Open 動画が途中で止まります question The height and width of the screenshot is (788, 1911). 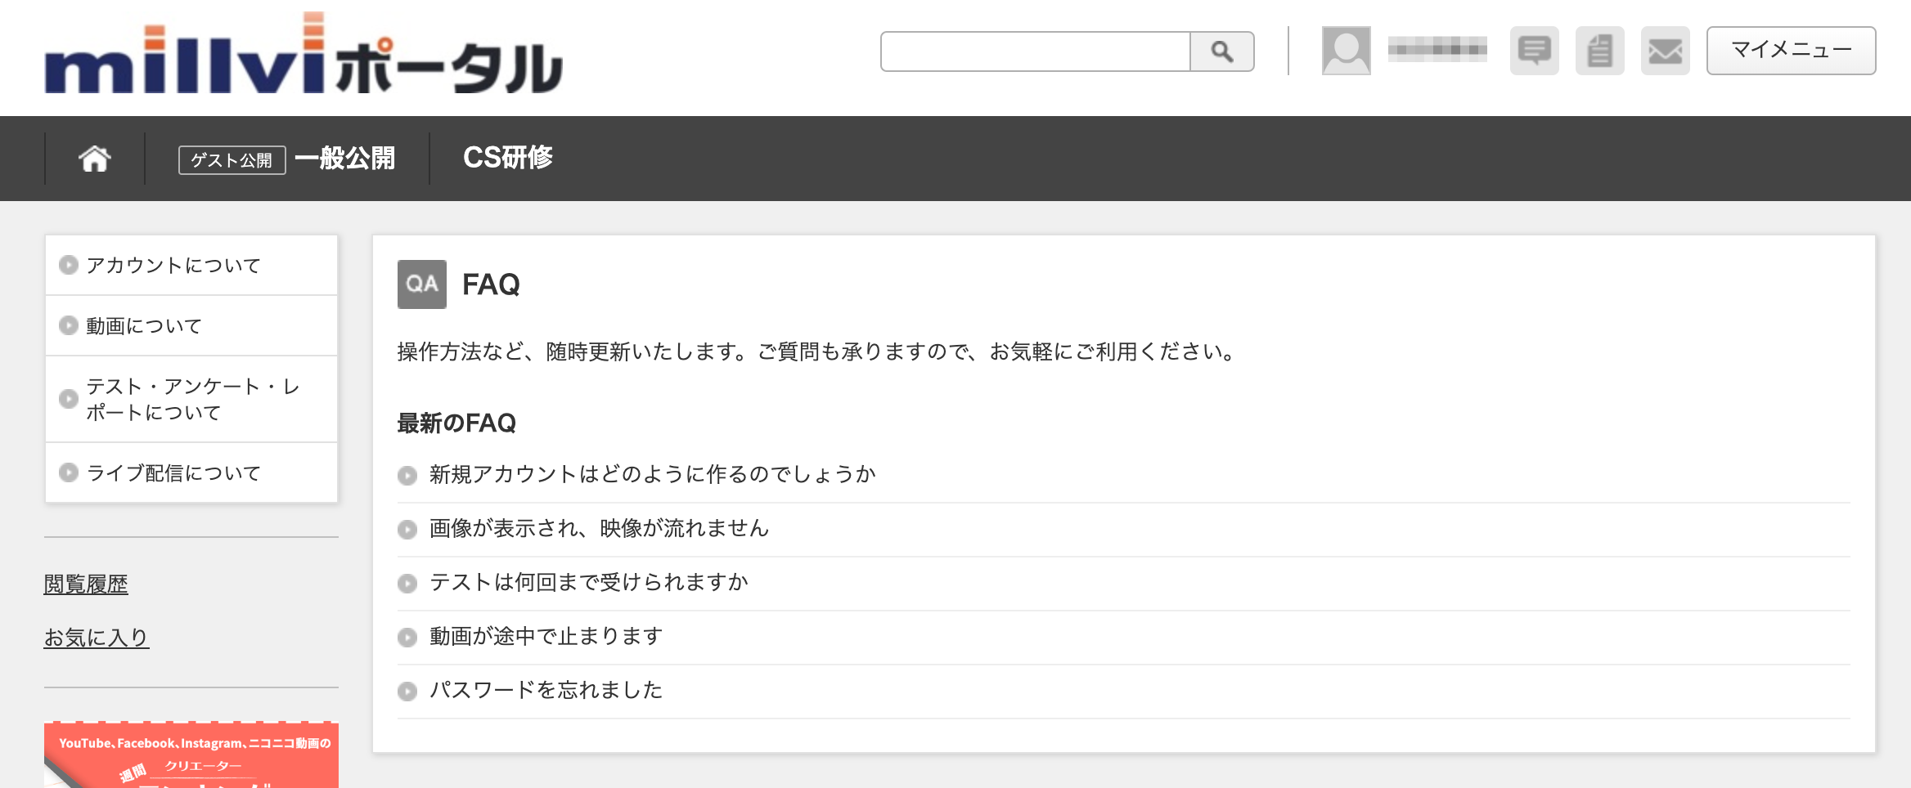[x=546, y=636]
